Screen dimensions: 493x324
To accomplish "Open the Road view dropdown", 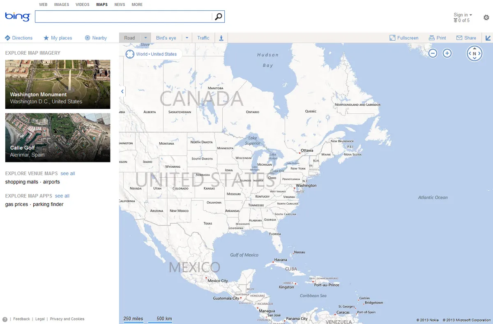I will pos(146,37).
